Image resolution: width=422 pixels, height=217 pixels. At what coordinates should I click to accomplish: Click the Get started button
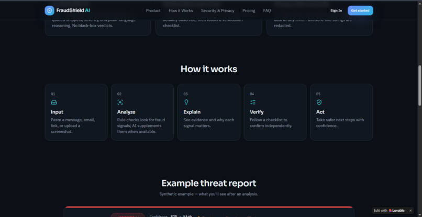[x=360, y=10]
